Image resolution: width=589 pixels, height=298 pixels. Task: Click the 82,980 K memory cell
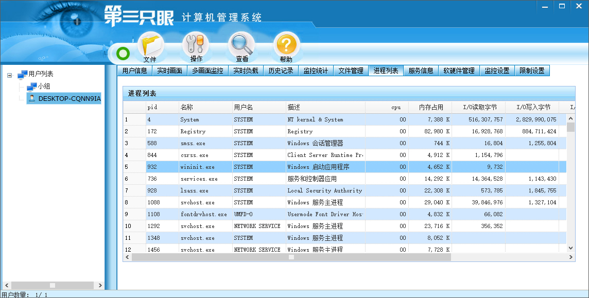pos(430,131)
